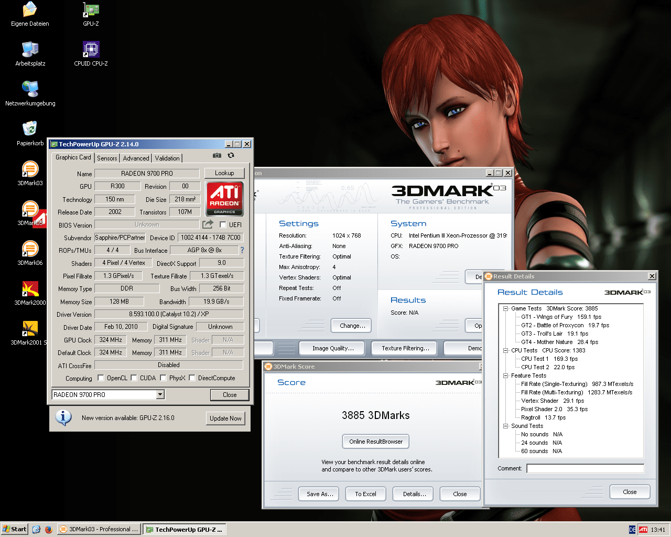
Task: Collapse the Sound Tests tree node
Action: (506, 426)
